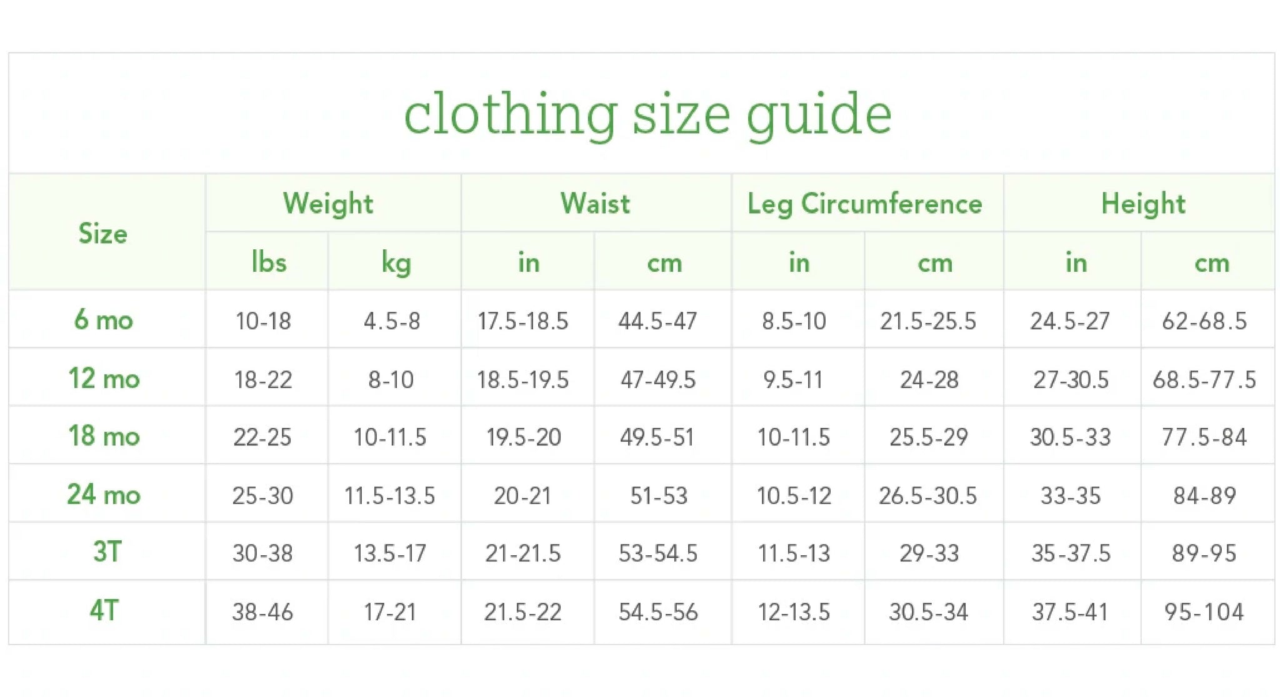Click the 53-54.5 waist cm cell

pos(658,553)
